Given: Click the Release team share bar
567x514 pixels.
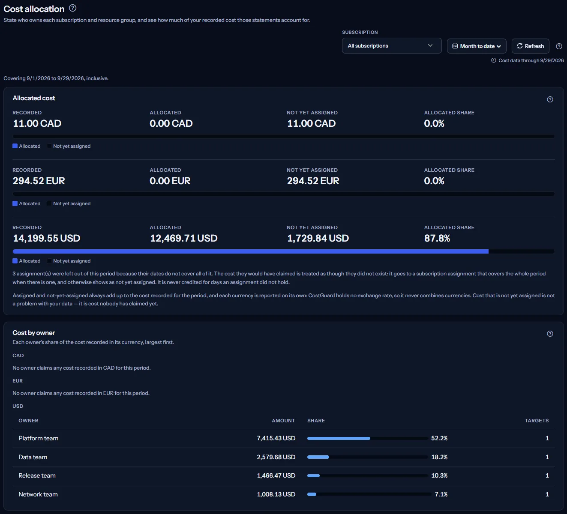Looking at the screenshot, I should tap(367, 475).
